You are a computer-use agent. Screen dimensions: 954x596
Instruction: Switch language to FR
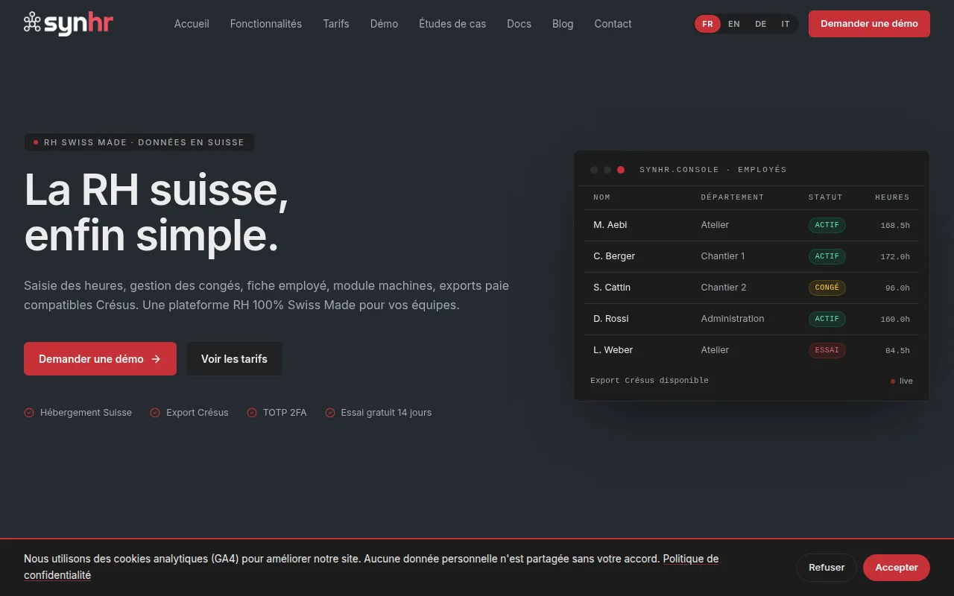click(x=707, y=24)
